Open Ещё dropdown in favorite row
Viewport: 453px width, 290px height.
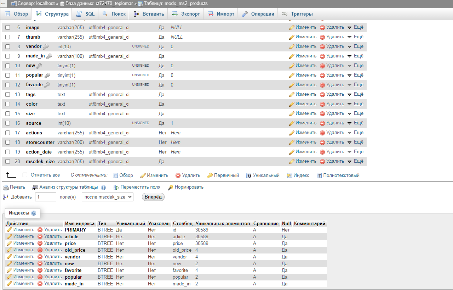pyautogui.click(x=355, y=85)
